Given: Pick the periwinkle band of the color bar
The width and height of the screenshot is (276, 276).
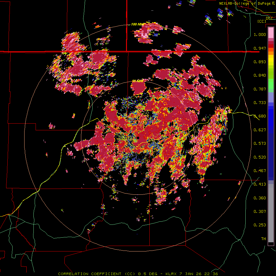Looking at the screenshot, I should [x=271, y=97].
